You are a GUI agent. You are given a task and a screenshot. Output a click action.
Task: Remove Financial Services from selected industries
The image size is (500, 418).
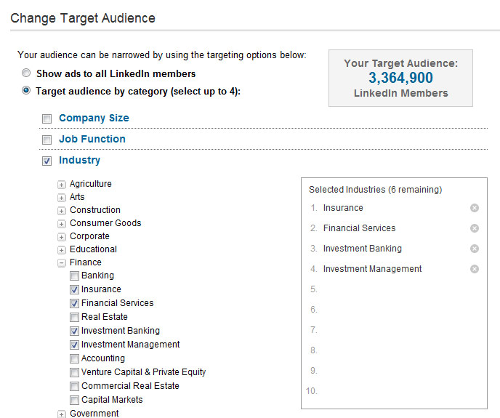coord(475,228)
